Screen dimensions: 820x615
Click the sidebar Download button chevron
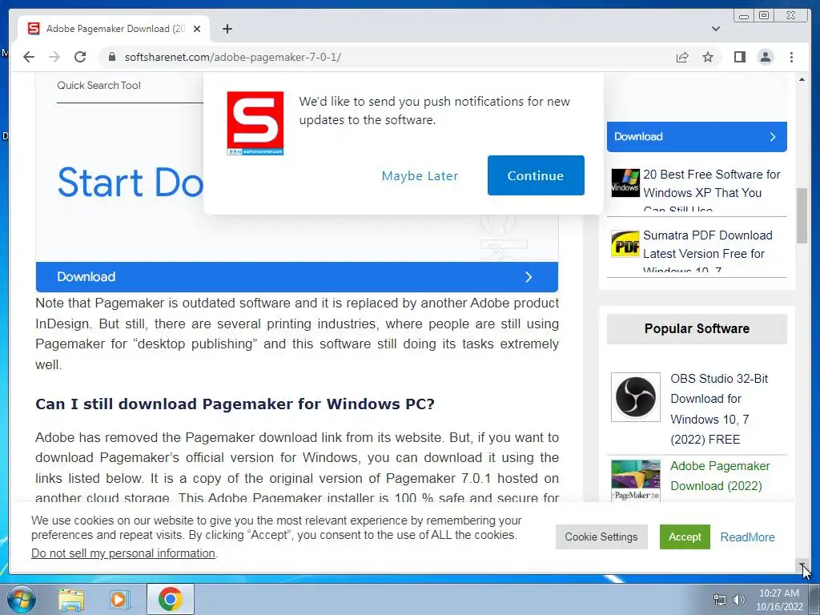tap(773, 137)
